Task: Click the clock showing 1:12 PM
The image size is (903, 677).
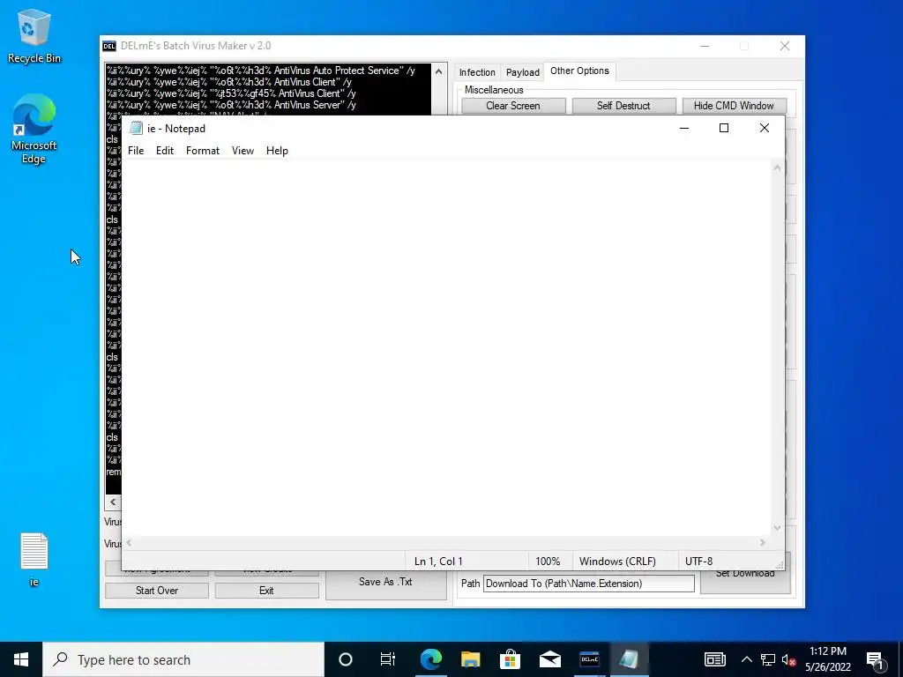Action: click(827, 651)
